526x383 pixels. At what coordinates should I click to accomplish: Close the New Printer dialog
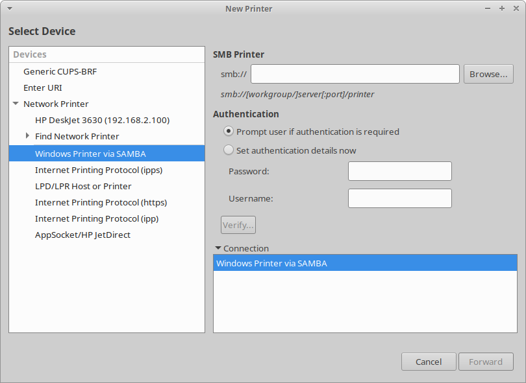tap(516, 8)
